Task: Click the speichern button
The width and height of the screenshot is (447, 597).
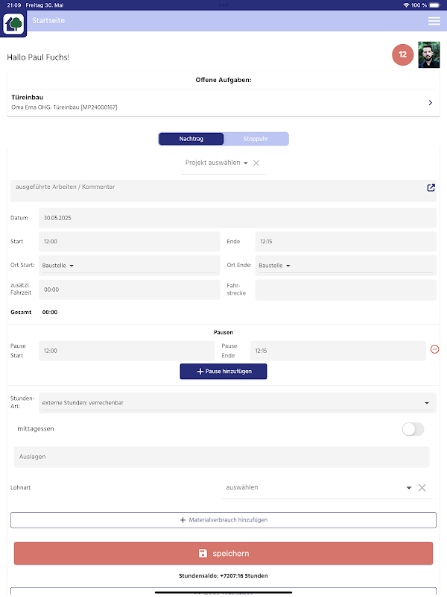Action: 223,553
